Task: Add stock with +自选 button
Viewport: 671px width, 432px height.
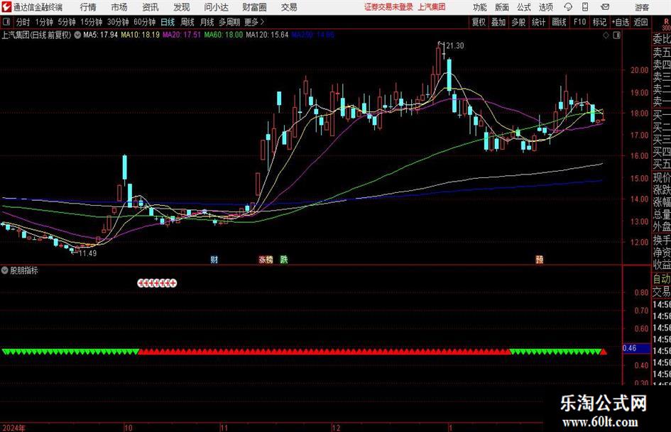Action: pos(621,22)
